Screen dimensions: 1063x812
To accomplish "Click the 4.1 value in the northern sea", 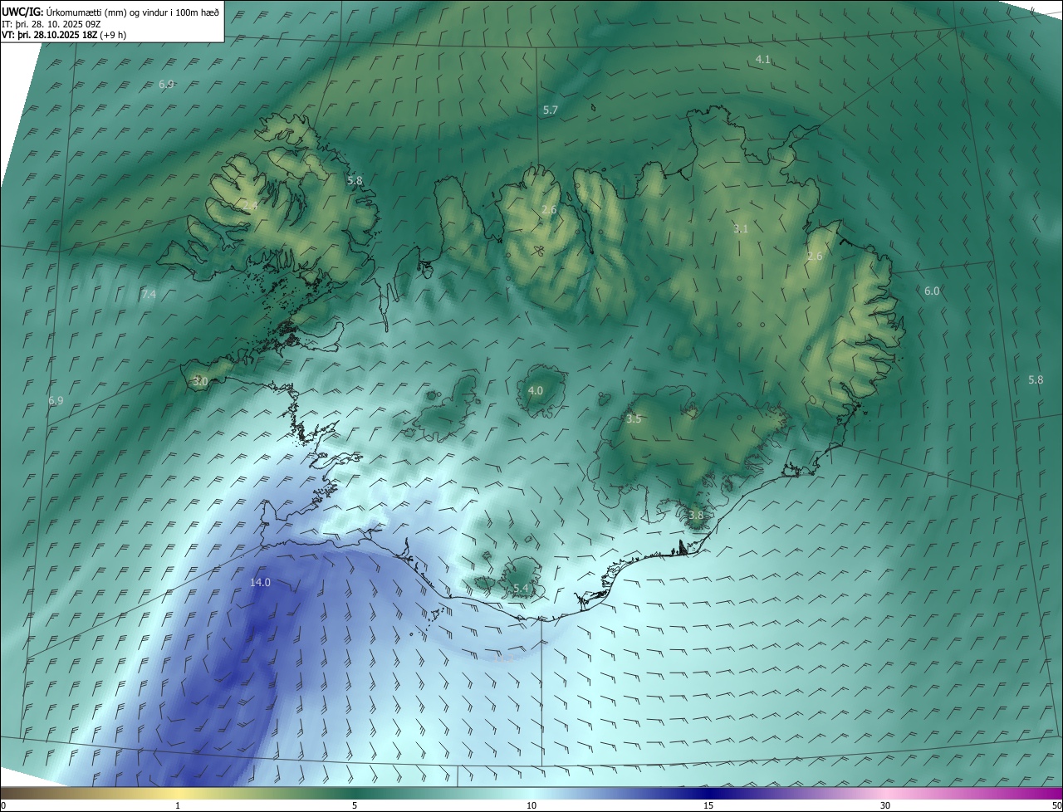I will (763, 59).
